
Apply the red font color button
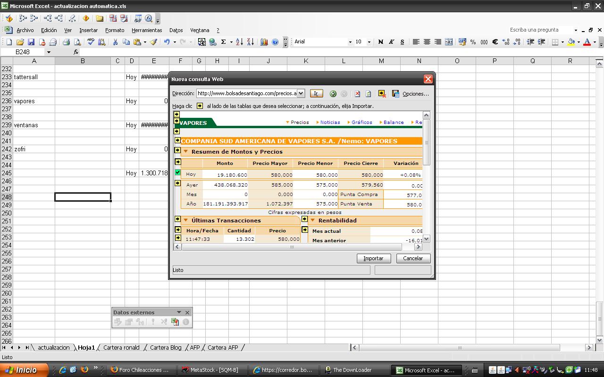587,42
